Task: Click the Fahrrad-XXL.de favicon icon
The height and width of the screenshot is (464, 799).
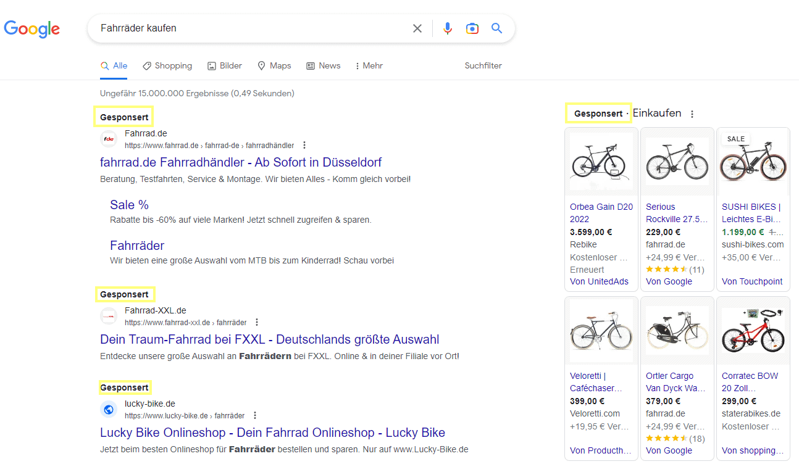Action: (109, 316)
